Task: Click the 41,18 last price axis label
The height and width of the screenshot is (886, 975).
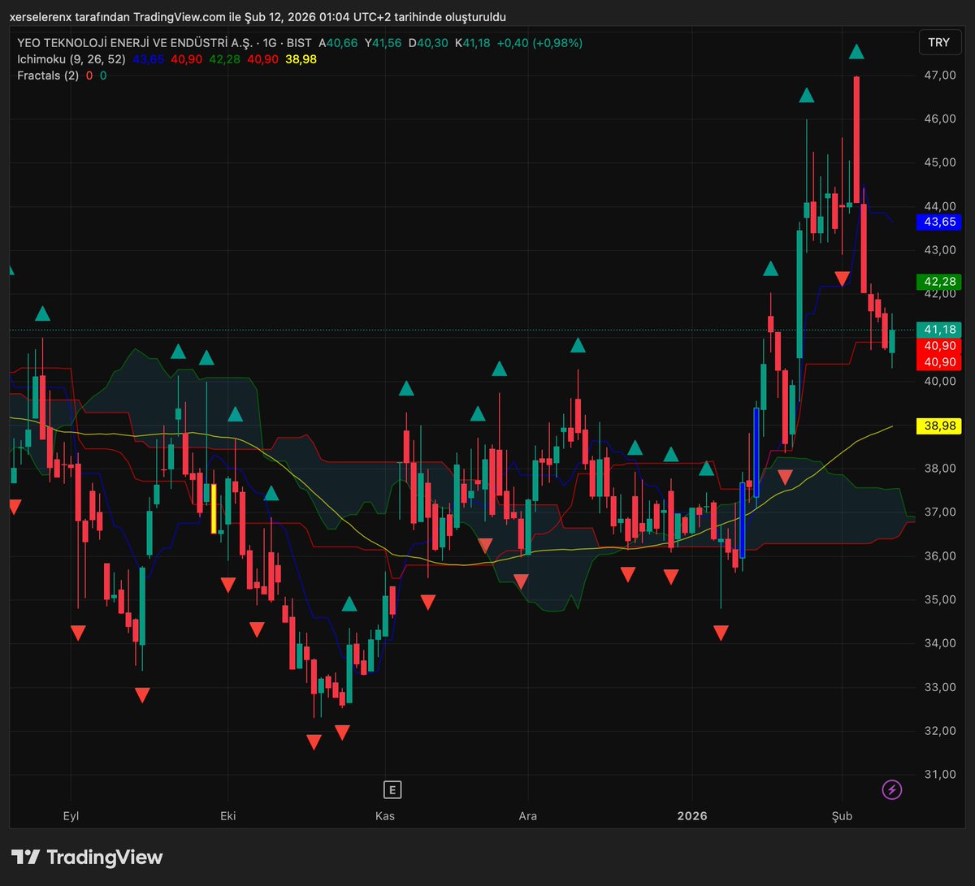Action: [x=938, y=330]
